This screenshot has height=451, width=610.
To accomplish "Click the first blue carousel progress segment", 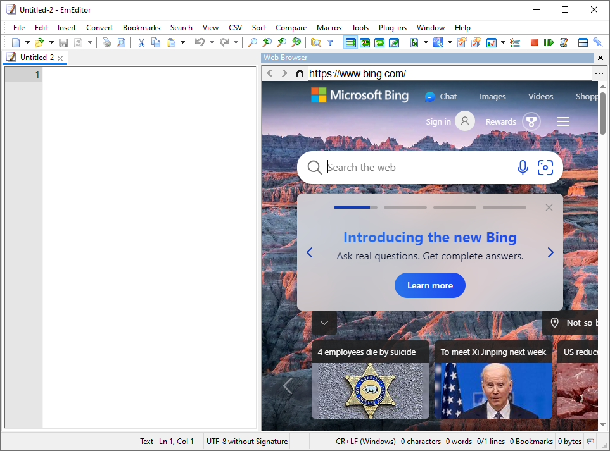I will pos(355,207).
